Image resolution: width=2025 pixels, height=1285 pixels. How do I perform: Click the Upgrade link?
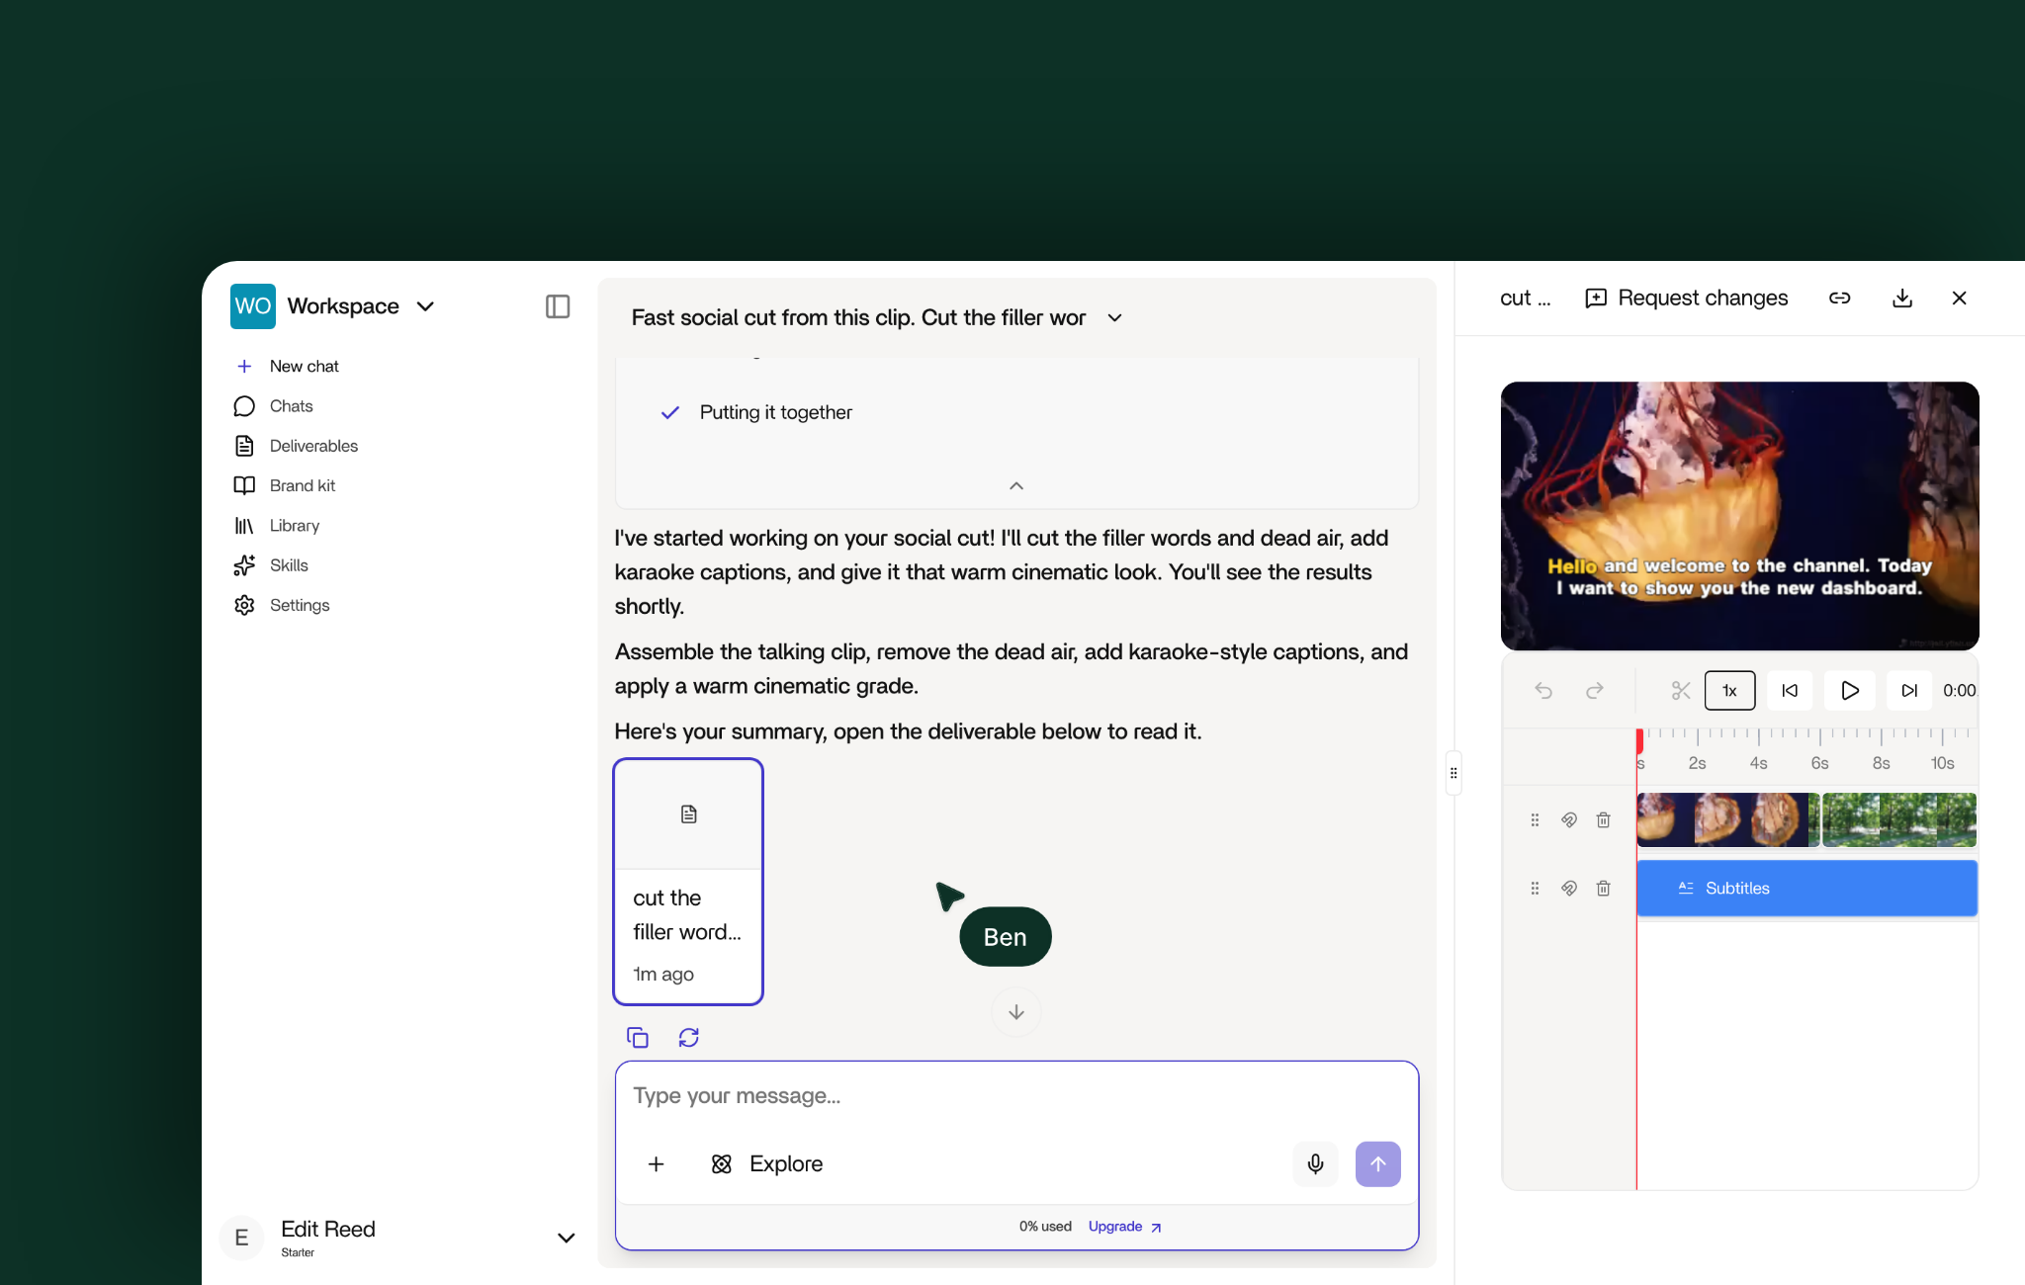(x=1124, y=1227)
